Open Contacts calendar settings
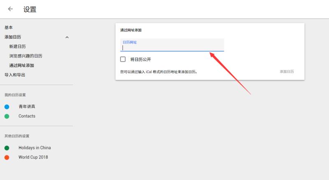This screenshot has height=180, width=329. 27,116
